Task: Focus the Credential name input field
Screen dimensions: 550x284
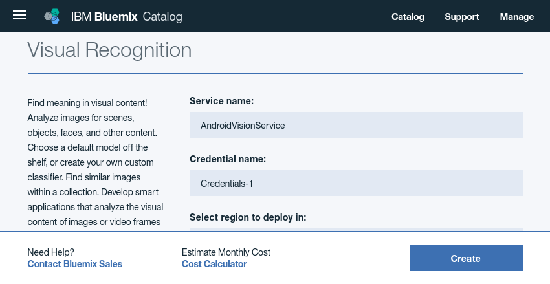Action: pyautogui.click(x=356, y=184)
